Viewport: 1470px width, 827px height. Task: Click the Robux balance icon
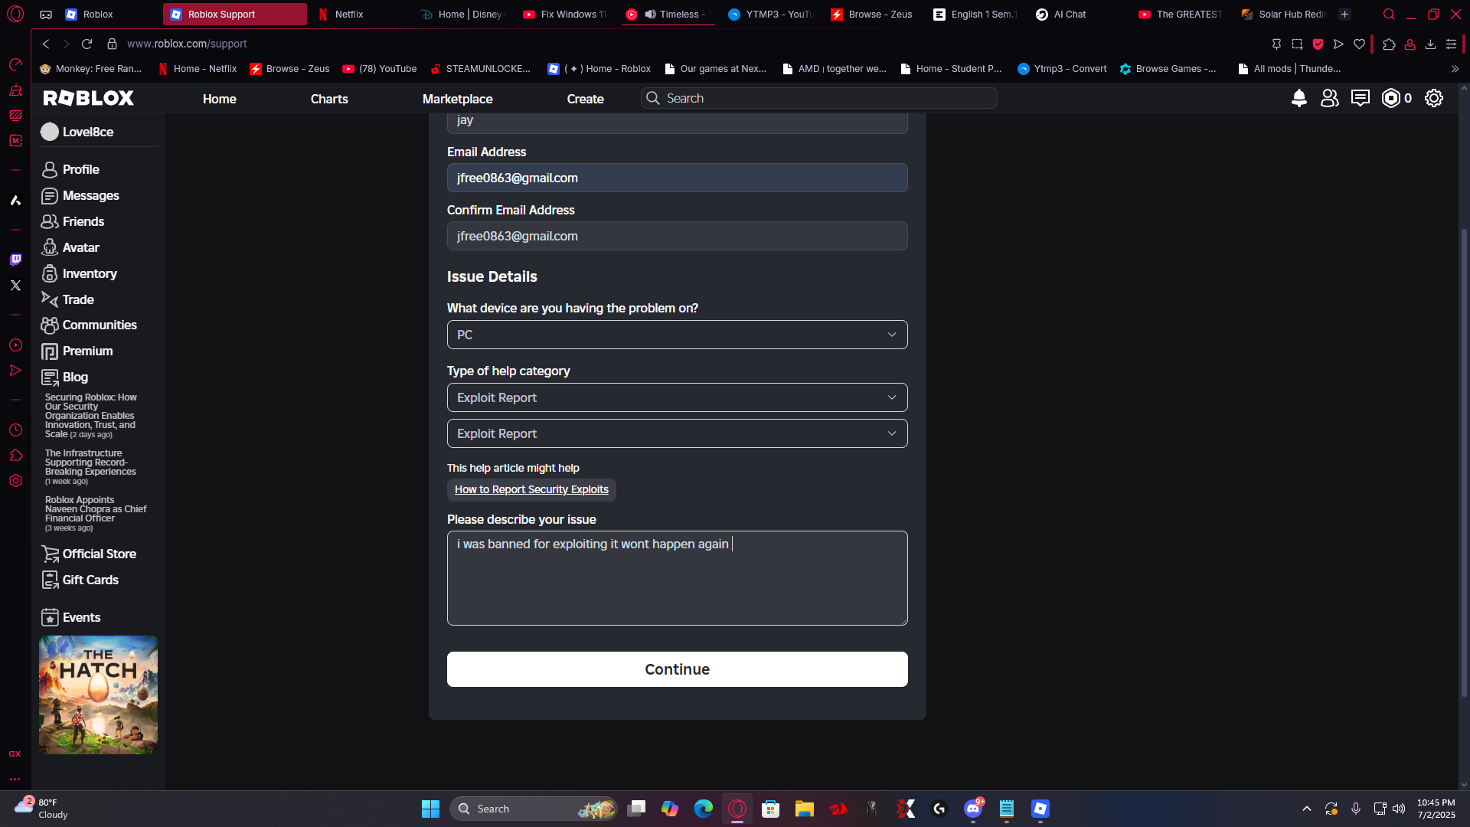click(1391, 98)
